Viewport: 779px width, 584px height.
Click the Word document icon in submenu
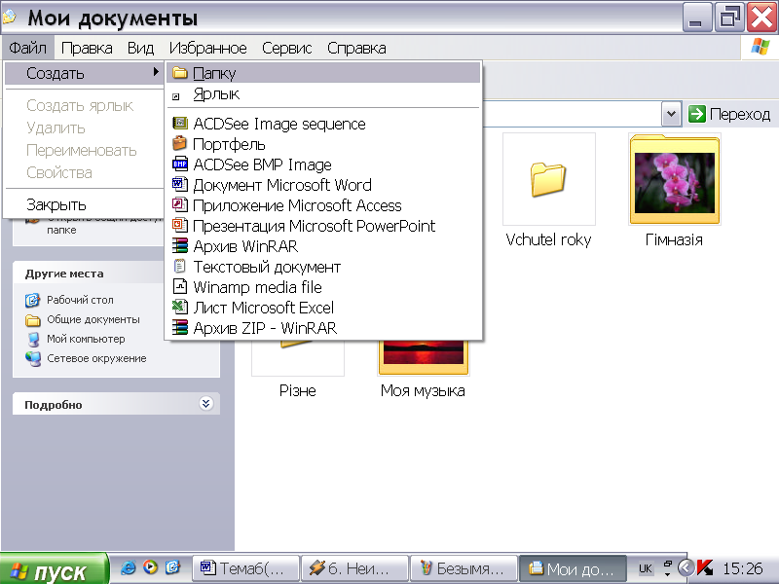click(x=180, y=184)
